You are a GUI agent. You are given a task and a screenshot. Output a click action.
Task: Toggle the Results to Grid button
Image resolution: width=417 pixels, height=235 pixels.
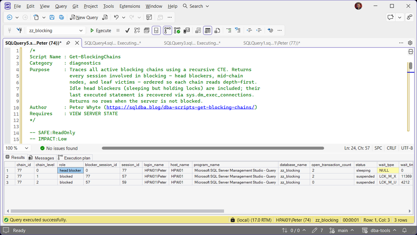point(207,30)
